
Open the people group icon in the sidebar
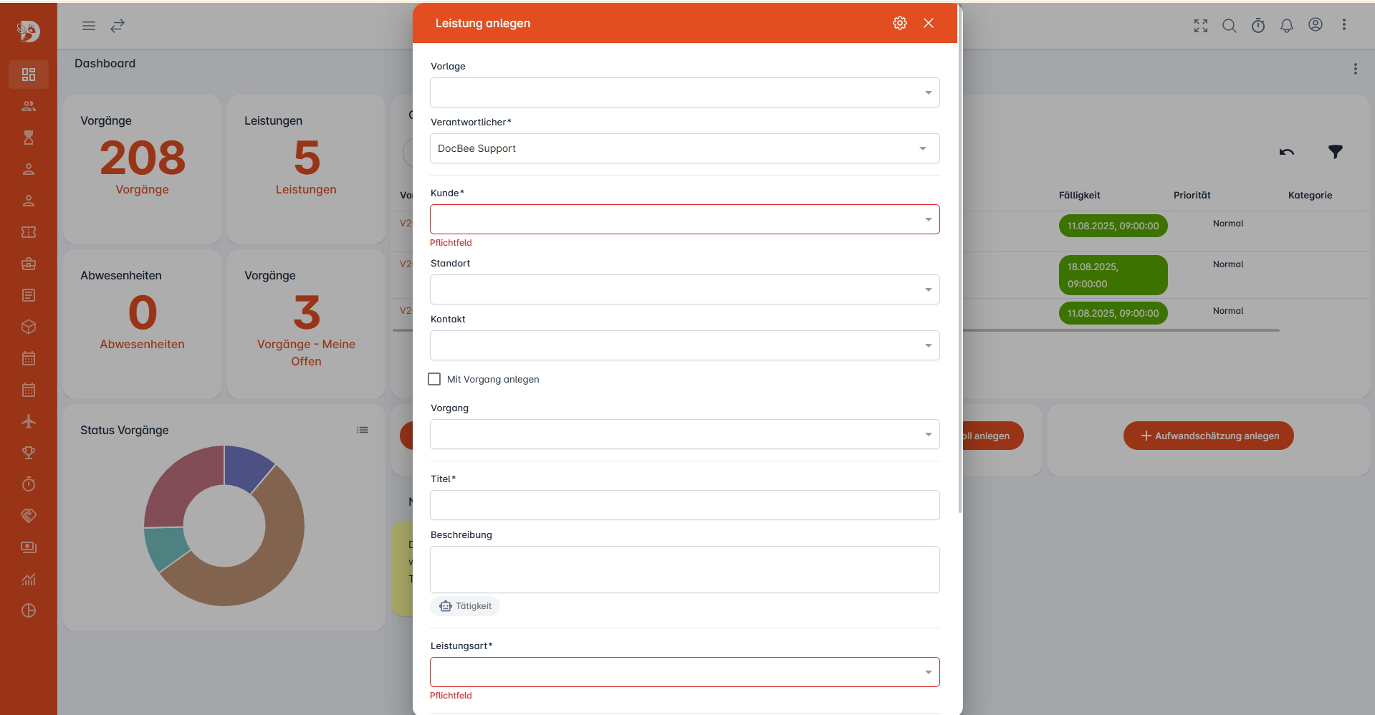click(29, 106)
